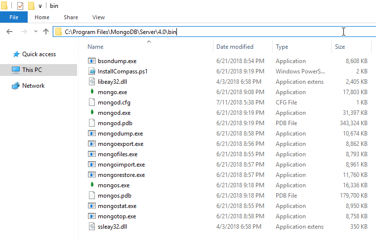
Task: Click the mongoimport.exe file icon
Action: pyautogui.click(x=92, y=164)
